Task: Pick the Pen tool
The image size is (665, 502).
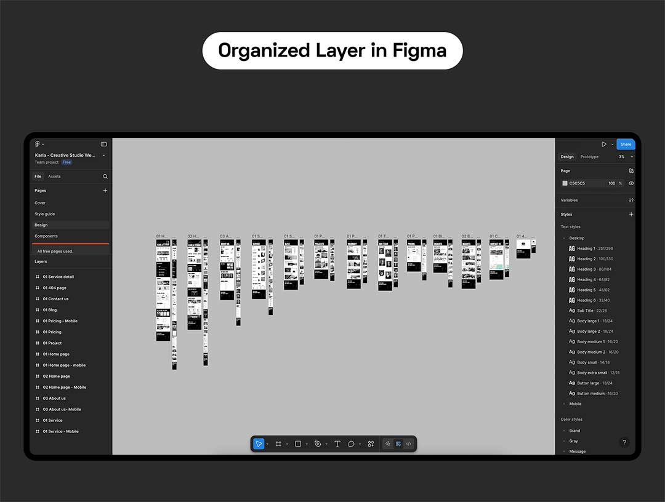Action: point(318,444)
